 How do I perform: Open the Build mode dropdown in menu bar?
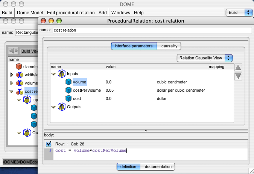tap(239, 12)
